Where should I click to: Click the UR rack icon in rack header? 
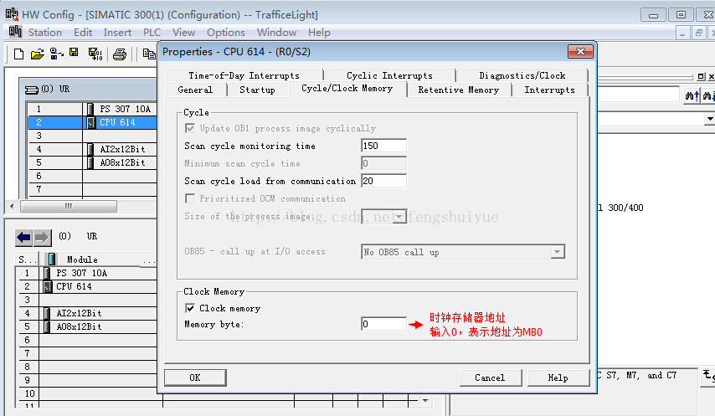(x=32, y=90)
